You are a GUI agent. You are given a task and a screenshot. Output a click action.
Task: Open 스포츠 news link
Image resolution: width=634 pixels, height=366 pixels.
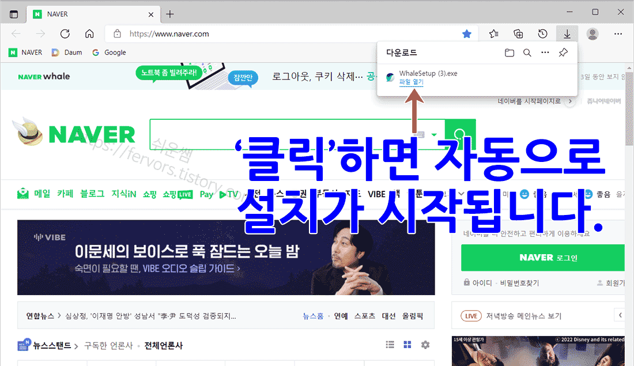coord(365,316)
